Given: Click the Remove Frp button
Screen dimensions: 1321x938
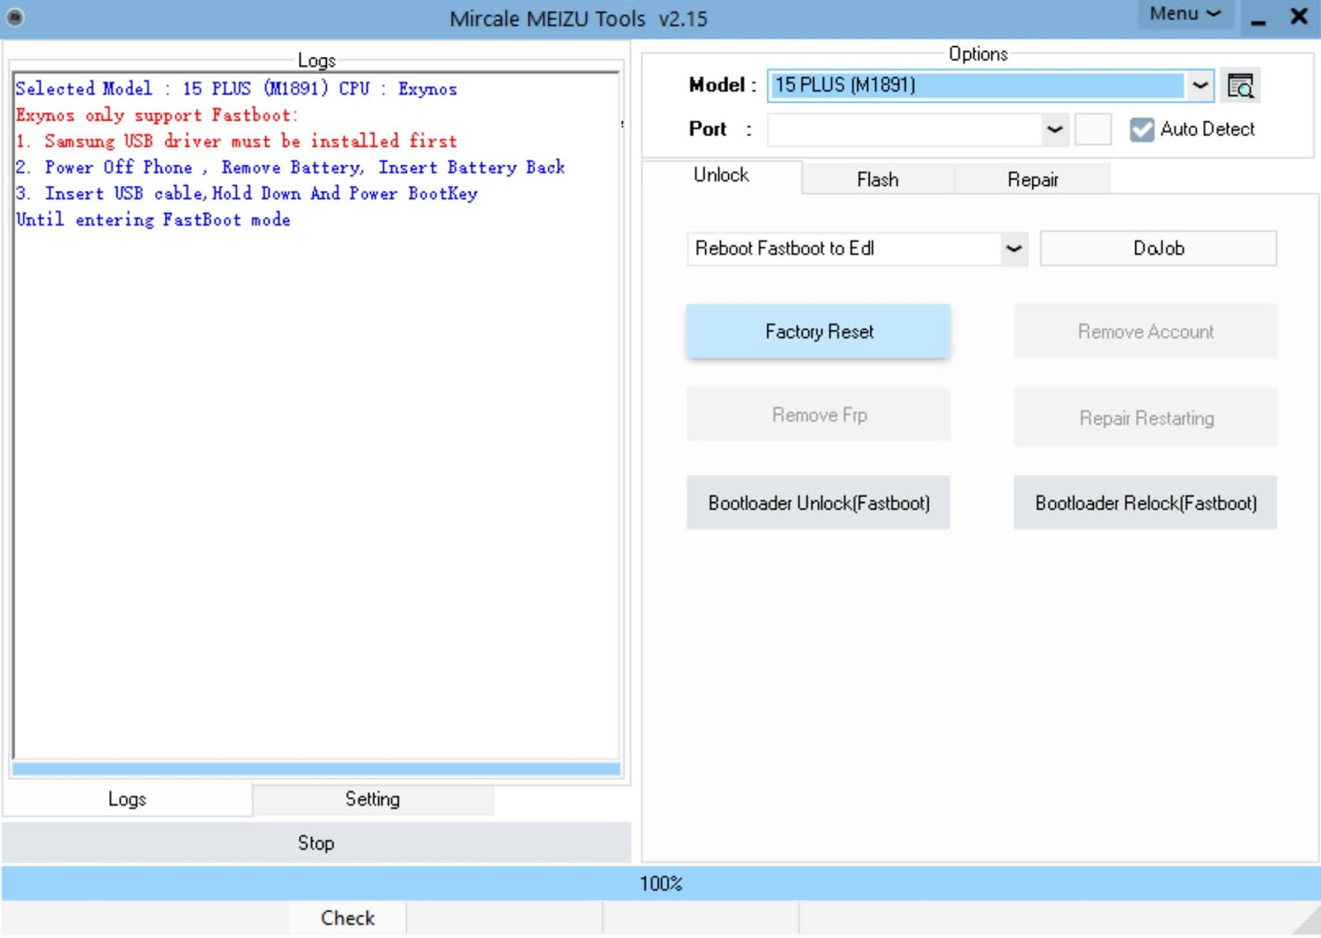Looking at the screenshot, I should [x=818, y=415].
